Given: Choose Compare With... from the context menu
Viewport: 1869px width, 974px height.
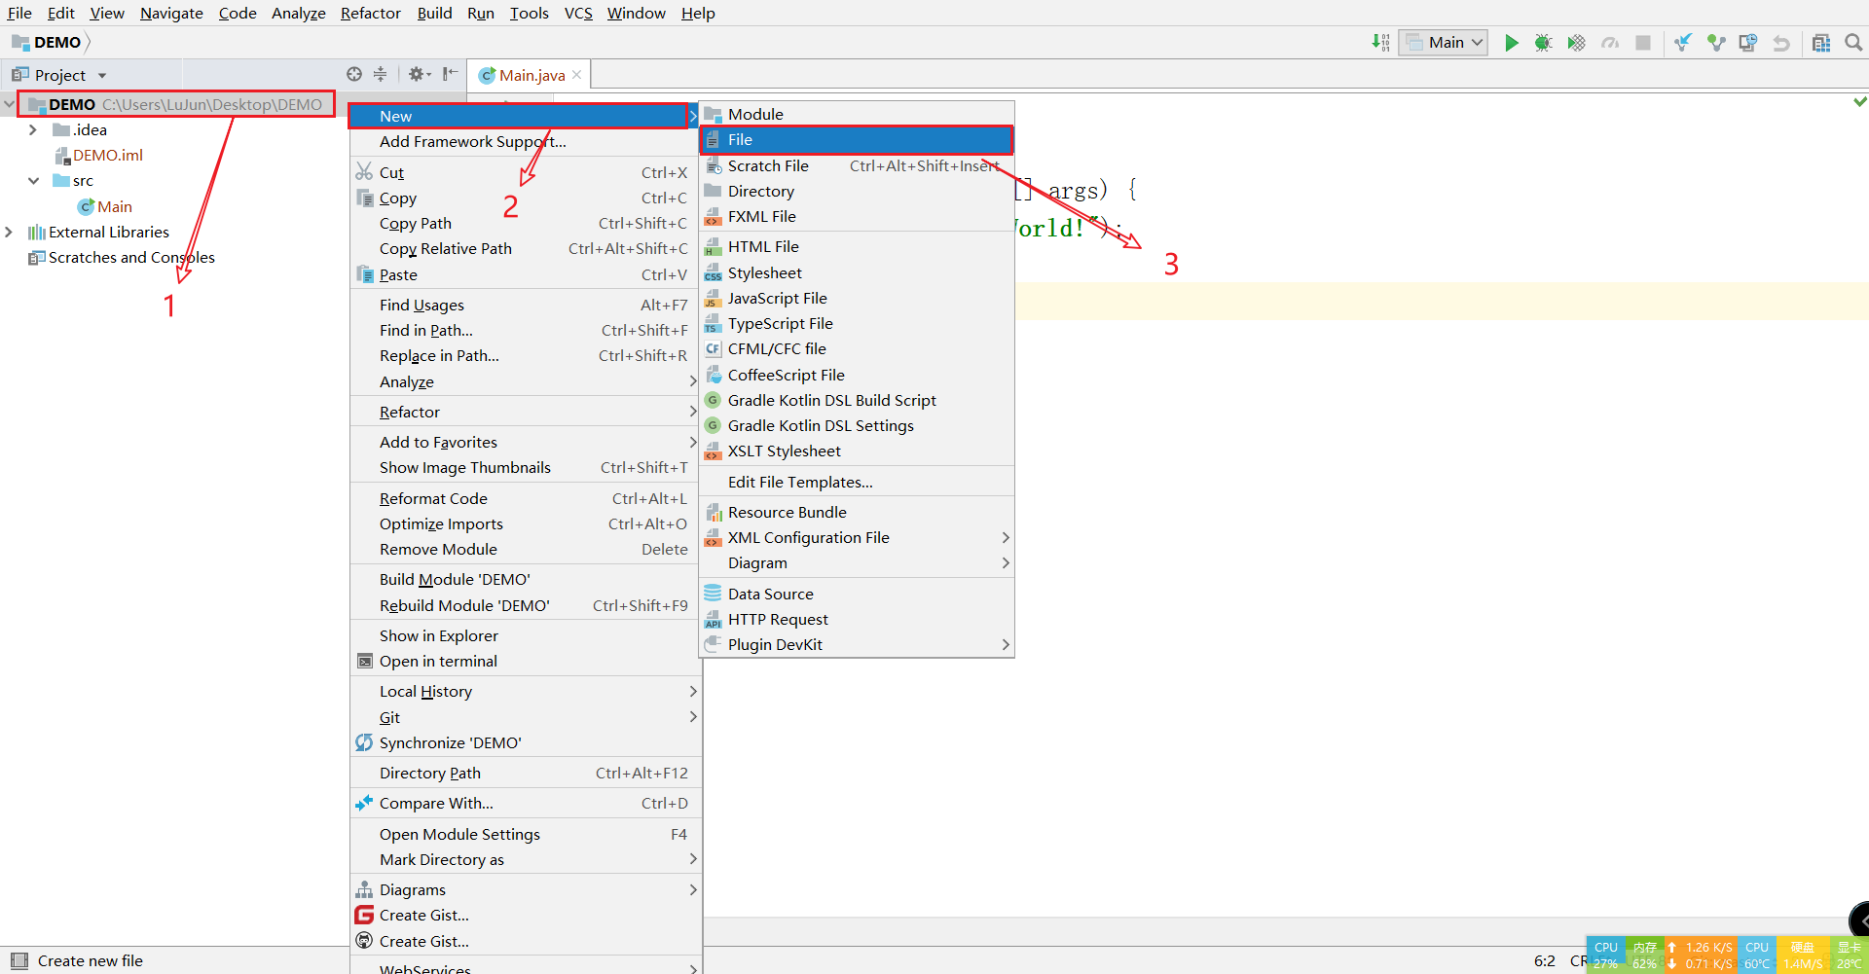Looking at the screenshot, I should 526,803.
